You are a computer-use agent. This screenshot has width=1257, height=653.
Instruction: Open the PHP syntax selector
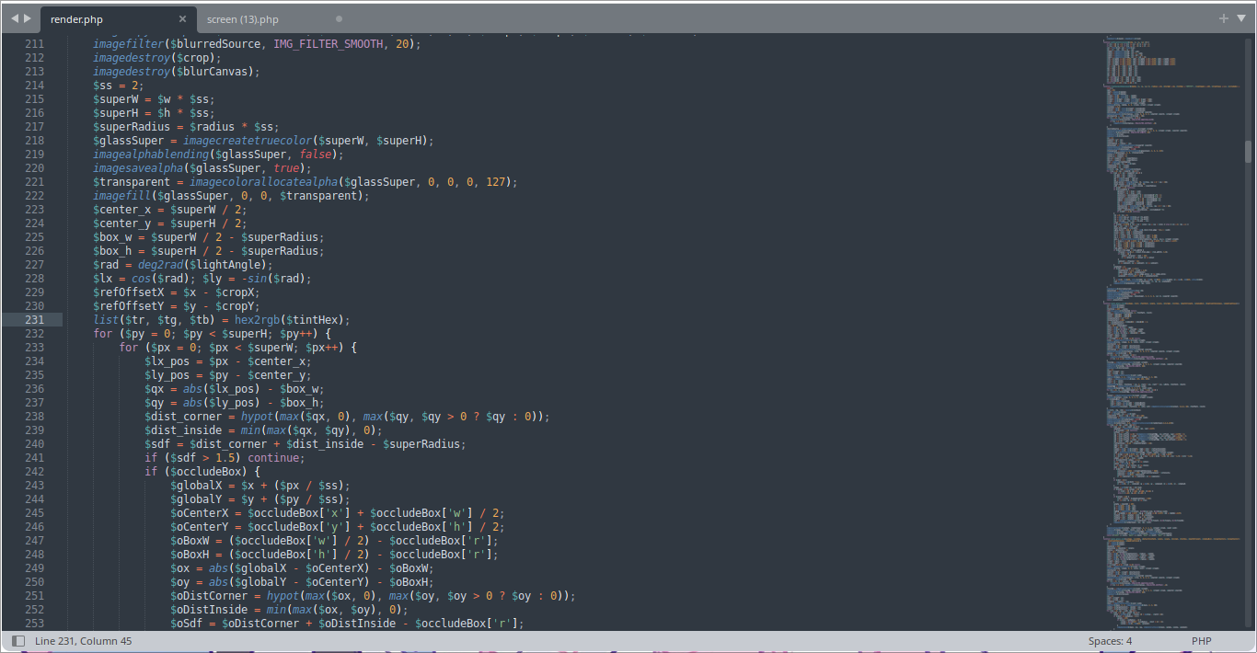pyautogui.click(x=1201, y=641)
